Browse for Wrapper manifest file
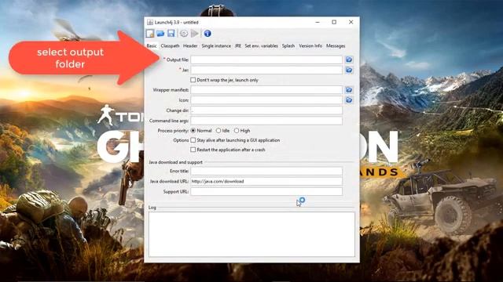Image resolution: width=503 pixels, height=282 pixels. coord(349,90)
